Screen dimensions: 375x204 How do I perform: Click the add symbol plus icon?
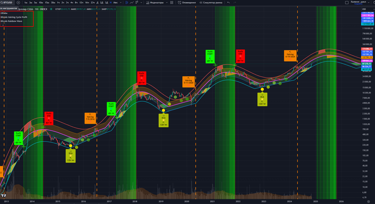click(x=18, y=2)
